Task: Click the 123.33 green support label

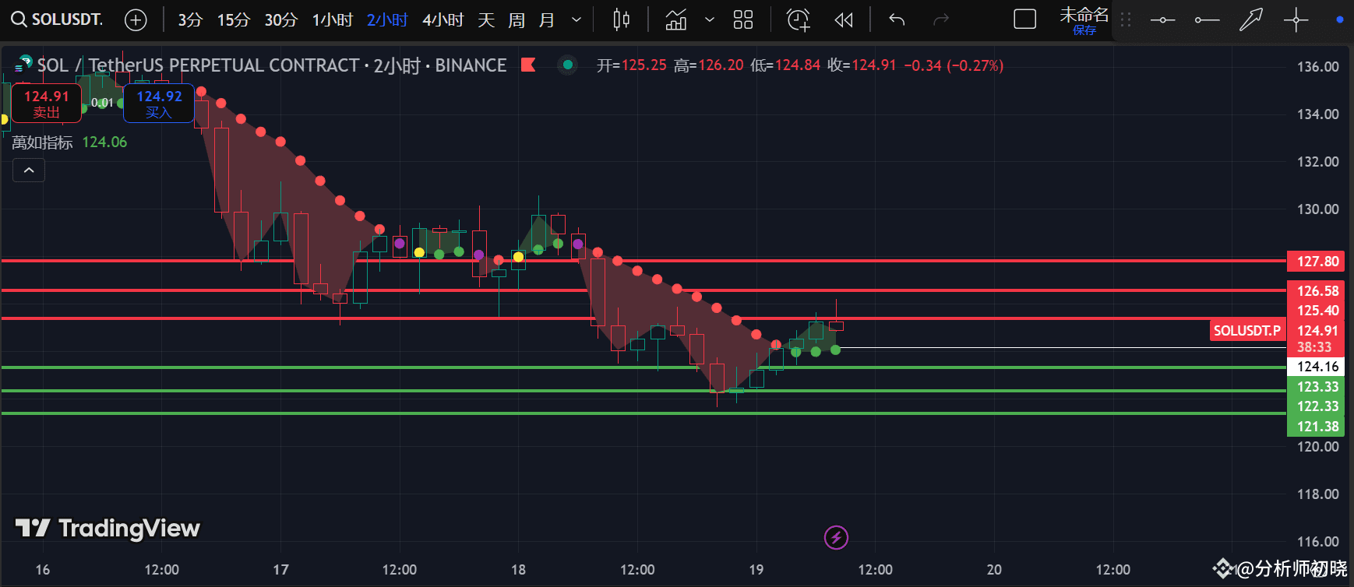Action: [1317, 387]
